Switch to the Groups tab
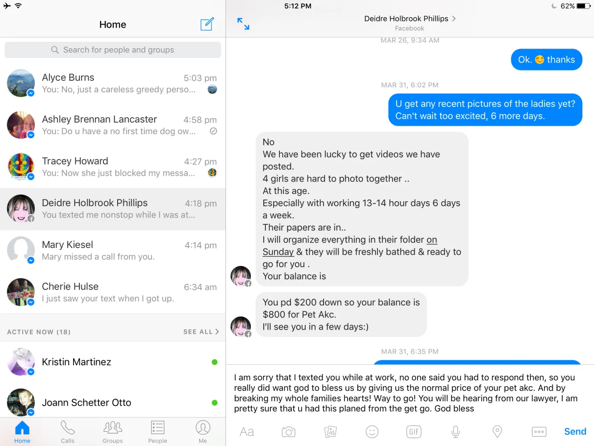 coord(113,432)
